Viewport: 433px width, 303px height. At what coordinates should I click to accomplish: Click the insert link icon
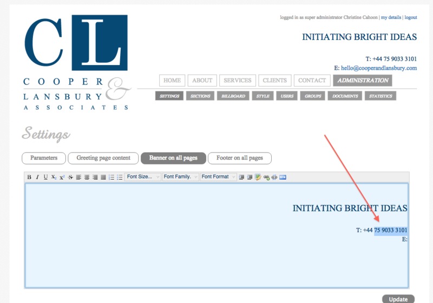tap(266, 177)
